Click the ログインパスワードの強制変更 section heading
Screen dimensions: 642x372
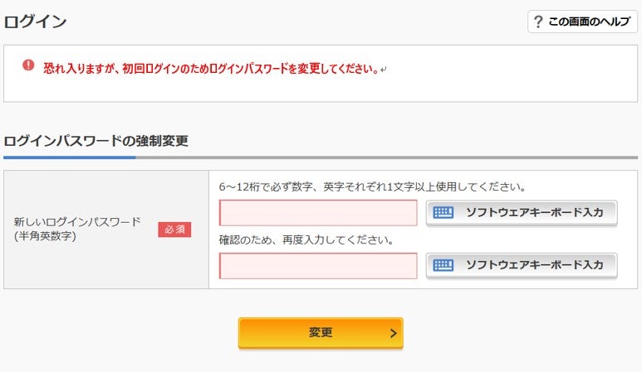click(96, 141)
